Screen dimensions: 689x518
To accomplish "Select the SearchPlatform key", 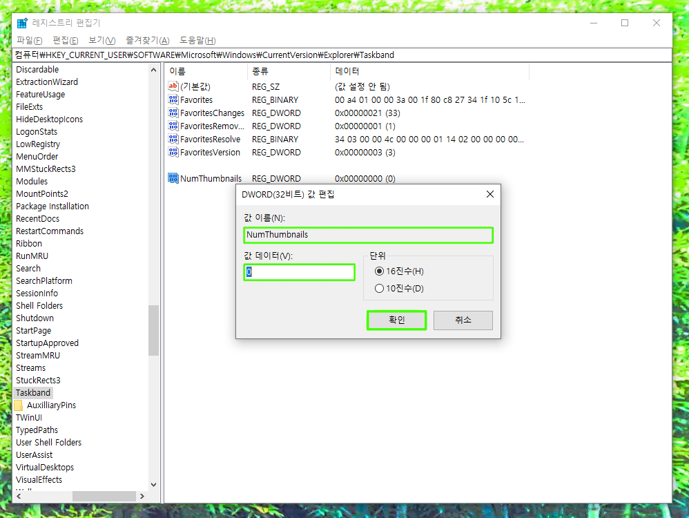I will tap(44, 280).
